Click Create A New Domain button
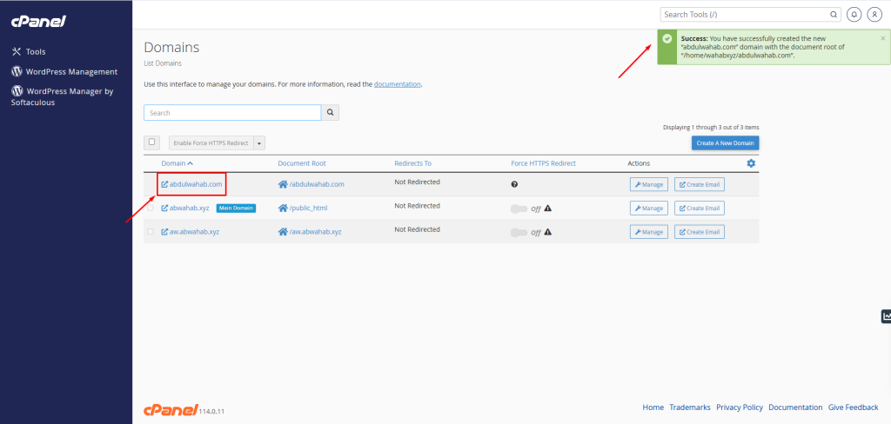Image resolution: width=891 pixels, height=424 pixels. click(725, 142)
